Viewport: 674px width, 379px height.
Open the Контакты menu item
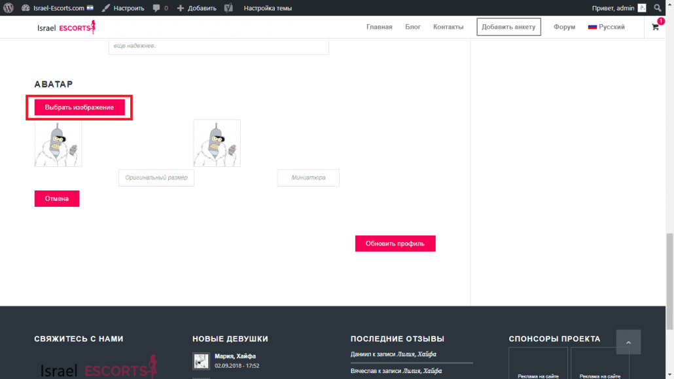tap(448, 27)
